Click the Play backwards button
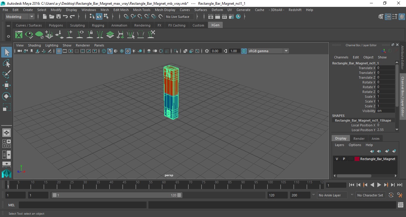Viewport: 406px width, 217px height. point(372,185)
